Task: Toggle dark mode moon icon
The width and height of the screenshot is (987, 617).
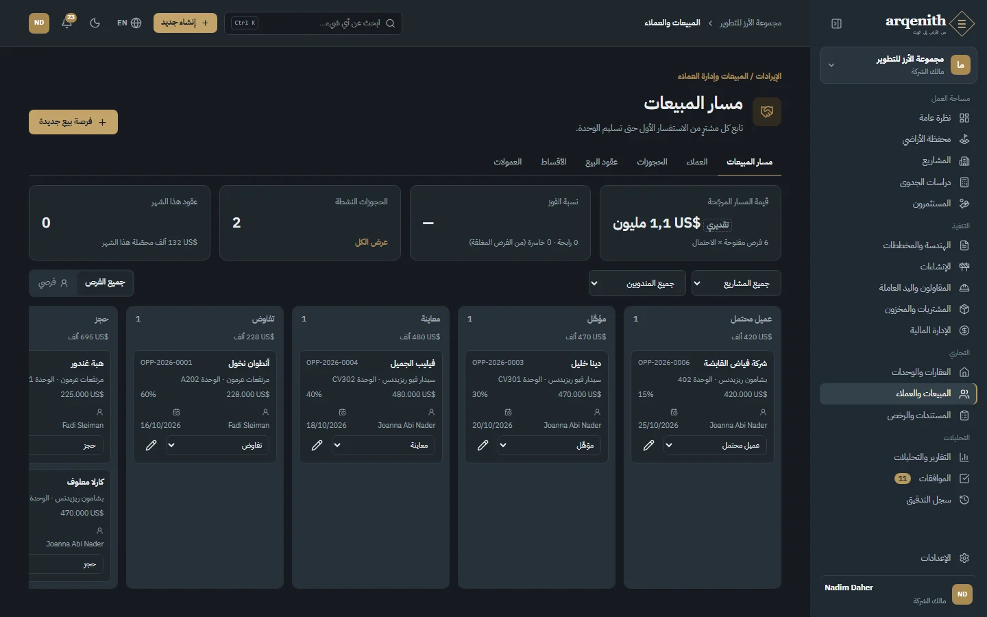Action: [95, 23]
